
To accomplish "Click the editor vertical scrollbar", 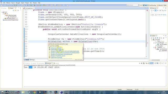I will pos(146,40).
